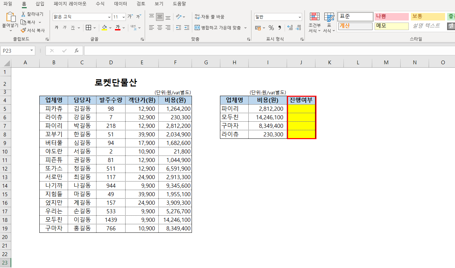The image size is (455, 268).
Task: Select 서식 복사 format painter brush
Action: [x=23, y=30]
